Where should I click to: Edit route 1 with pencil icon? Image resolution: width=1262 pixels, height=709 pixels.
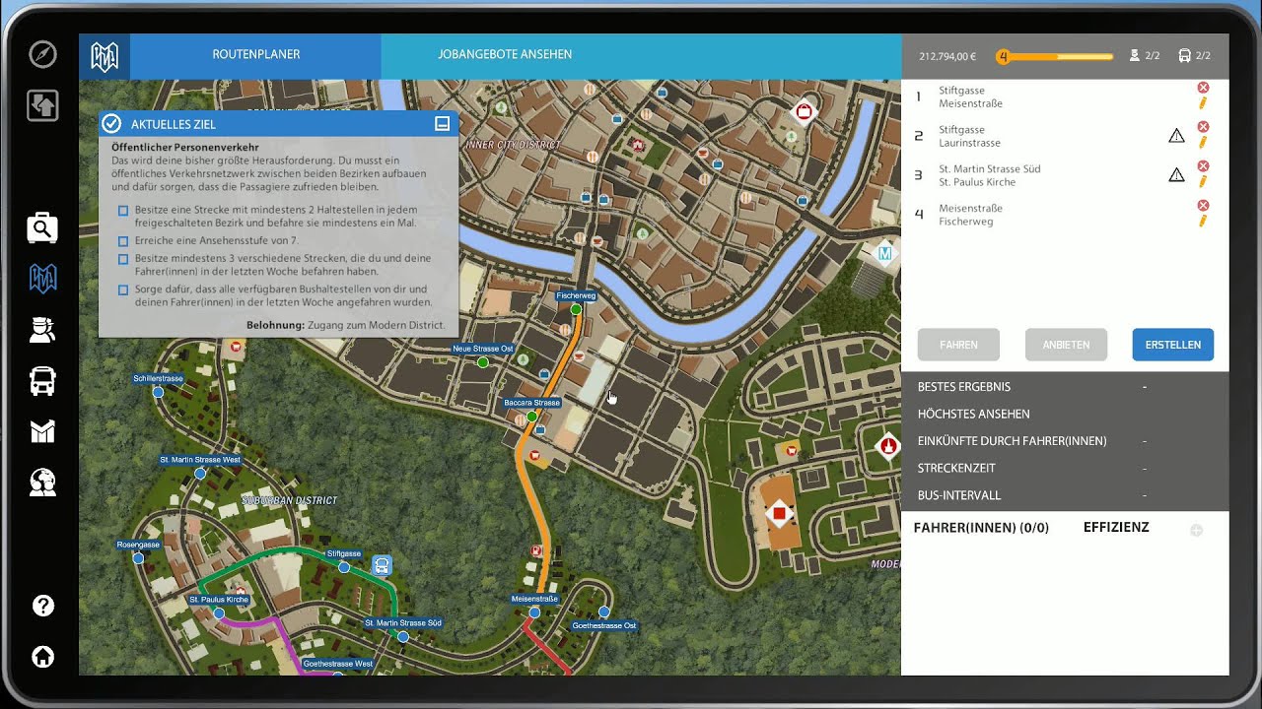pos(1203,102)
